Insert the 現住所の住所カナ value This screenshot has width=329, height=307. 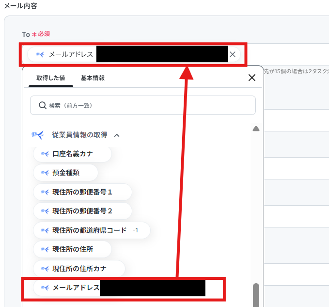point(79,268)
